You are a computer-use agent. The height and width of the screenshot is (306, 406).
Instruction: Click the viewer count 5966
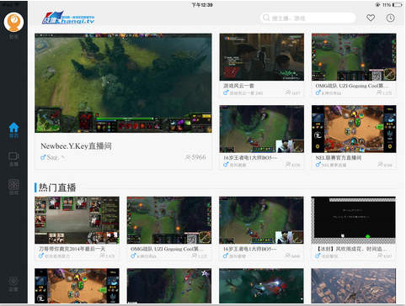pos(199,157)
